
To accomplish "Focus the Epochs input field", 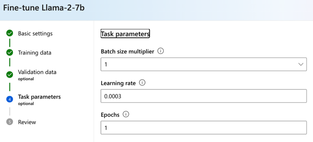I will click(x=204, y=128).
